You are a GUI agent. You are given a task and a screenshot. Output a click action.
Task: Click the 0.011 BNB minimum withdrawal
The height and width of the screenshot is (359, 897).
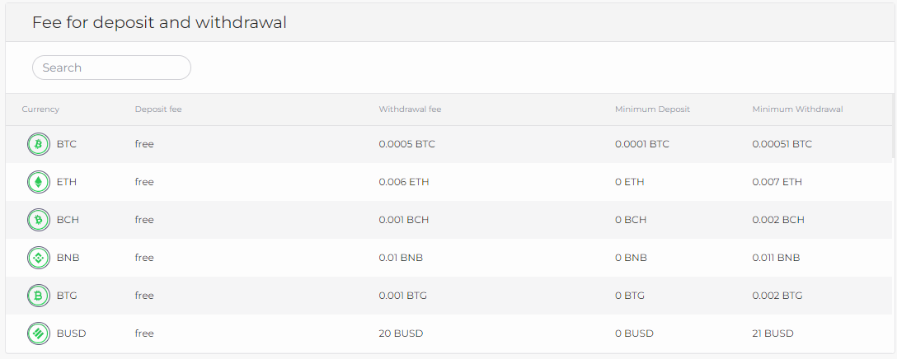[776, 258]
